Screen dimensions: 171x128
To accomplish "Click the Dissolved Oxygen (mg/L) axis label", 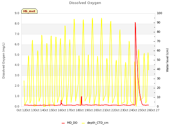I will 3,61.
